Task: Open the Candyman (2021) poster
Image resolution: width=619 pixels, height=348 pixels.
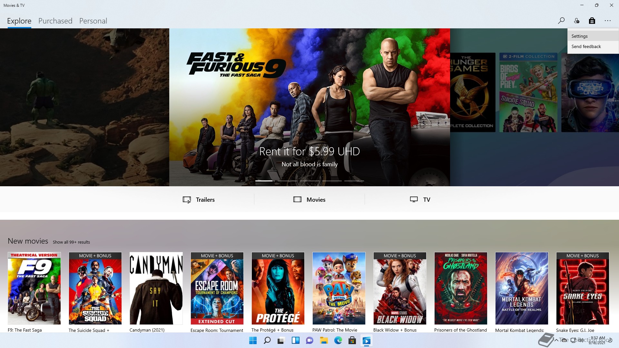Action: pyautogui.click(x=156, y=288)
